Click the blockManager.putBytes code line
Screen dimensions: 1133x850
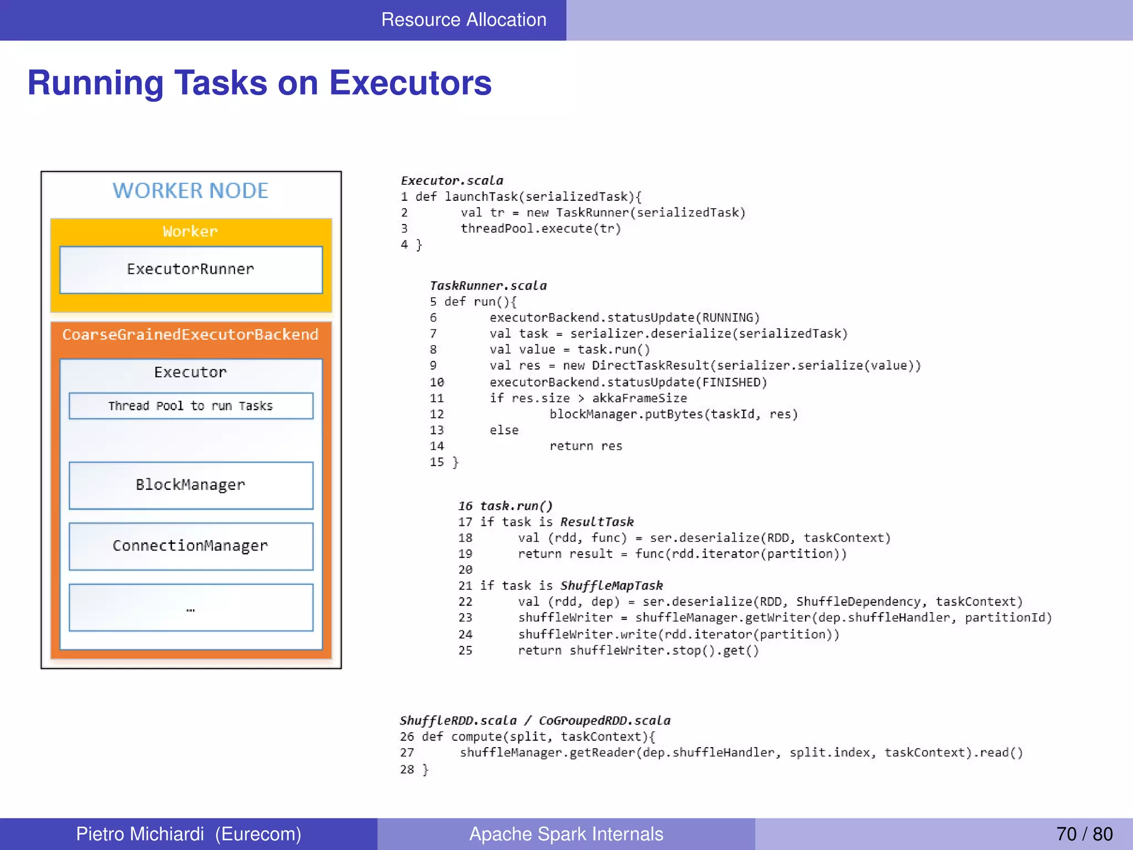(673, 414)
